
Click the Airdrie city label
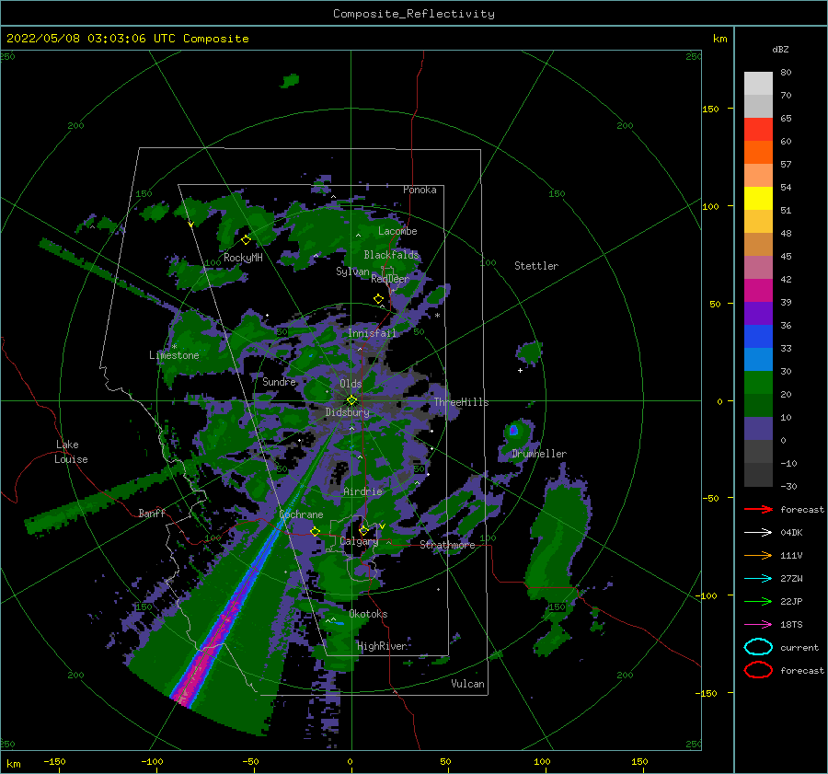pyautogui.click(x=362, y=491)
